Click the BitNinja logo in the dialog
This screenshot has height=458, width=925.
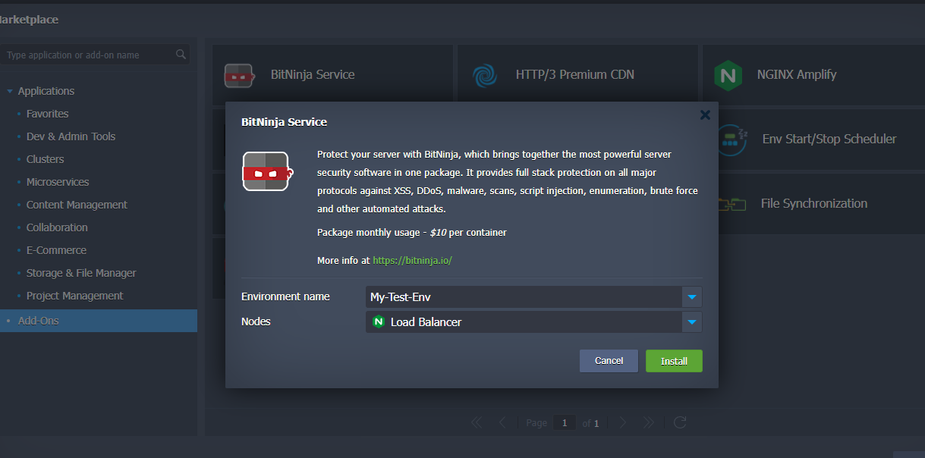(x=267, y=171)
